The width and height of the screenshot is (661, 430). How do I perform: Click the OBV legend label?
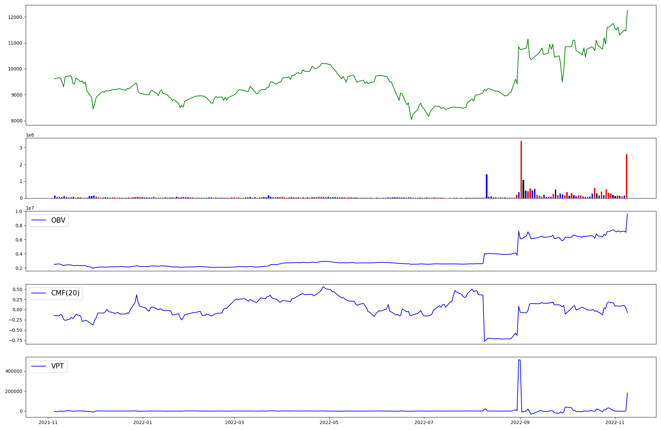pyautogui.click(x=58, y=220)
